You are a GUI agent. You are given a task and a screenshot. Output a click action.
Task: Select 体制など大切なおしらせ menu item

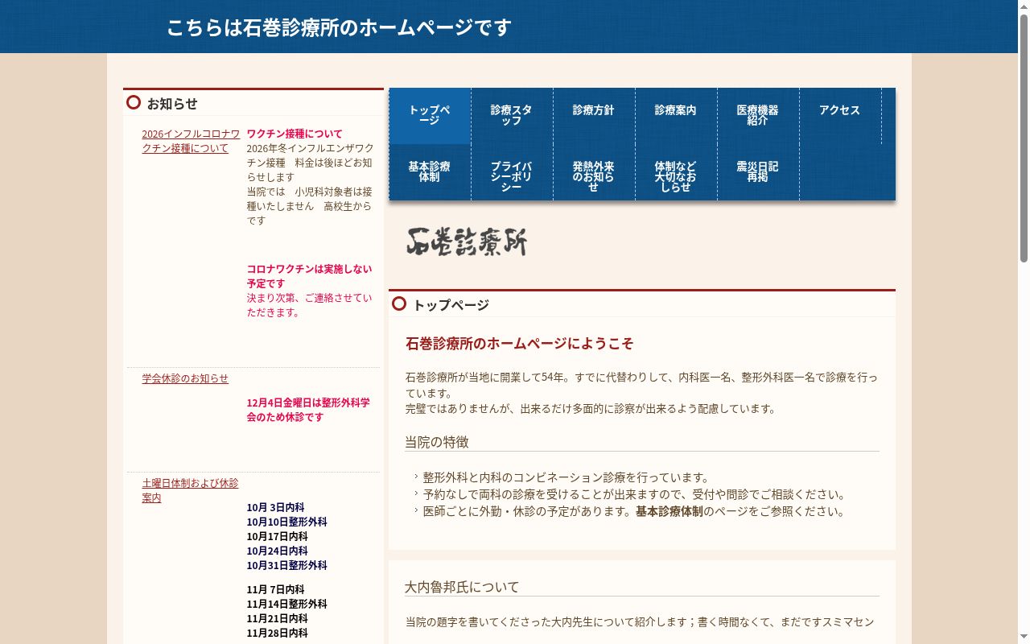point(676,172)
